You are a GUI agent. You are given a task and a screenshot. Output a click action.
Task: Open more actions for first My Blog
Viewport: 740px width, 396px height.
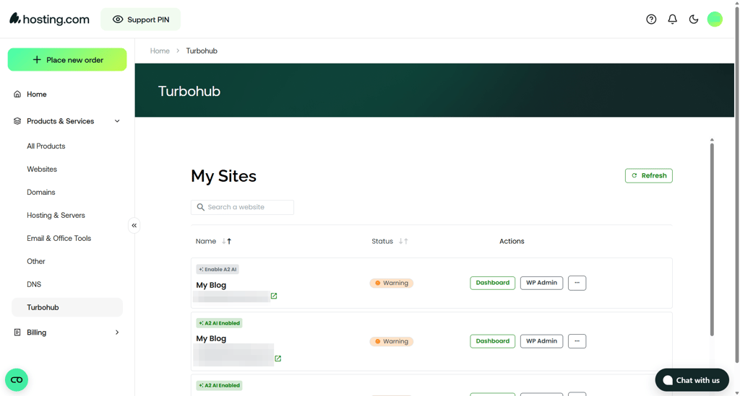point(577,283)
